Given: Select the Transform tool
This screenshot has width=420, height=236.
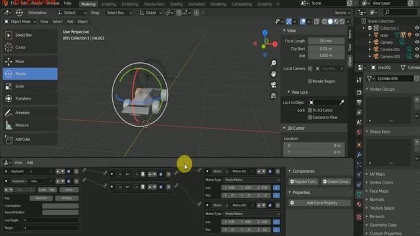Looking at the screenshot, I should pos(30,98).
